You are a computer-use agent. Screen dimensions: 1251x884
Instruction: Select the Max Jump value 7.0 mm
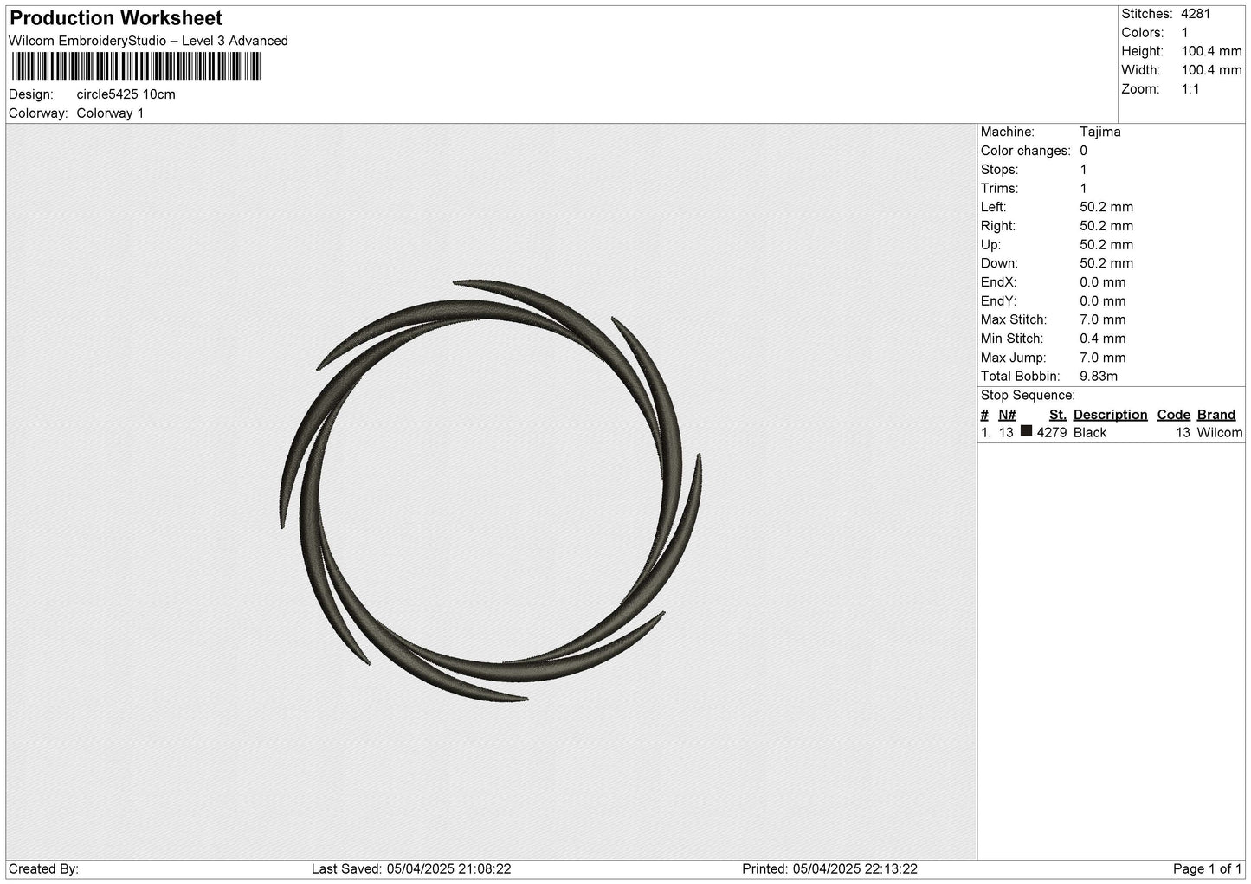[x=1103, y=358]
